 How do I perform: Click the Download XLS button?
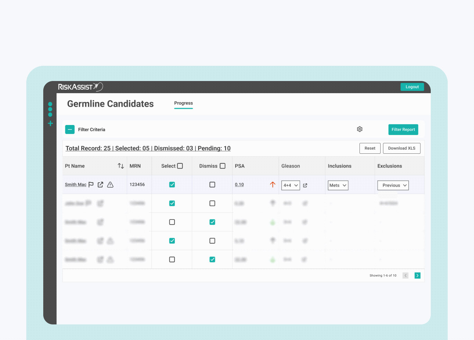tap(402, 148)
